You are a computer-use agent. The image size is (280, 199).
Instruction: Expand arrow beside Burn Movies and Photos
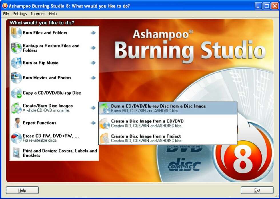(93, 78)
